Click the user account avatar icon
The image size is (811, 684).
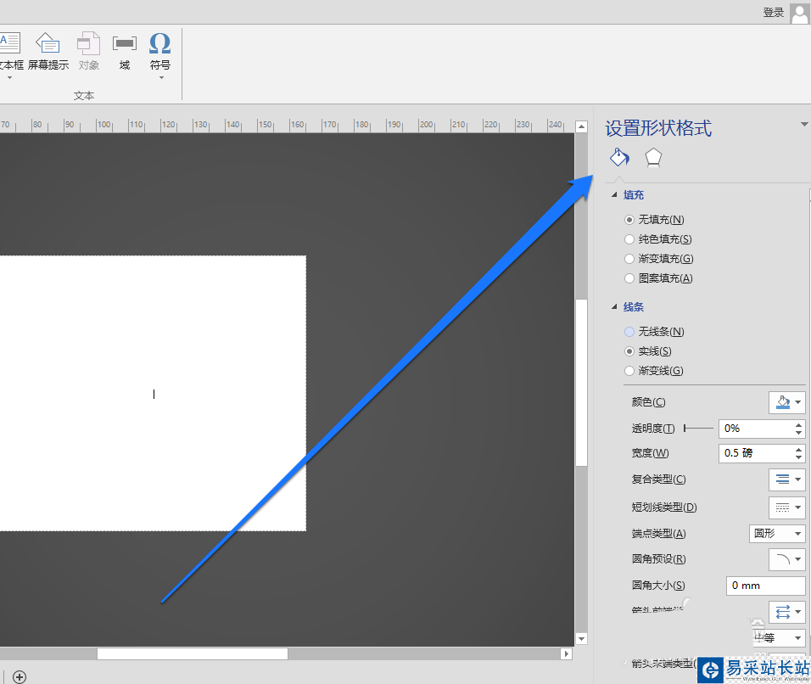(800, 13)
